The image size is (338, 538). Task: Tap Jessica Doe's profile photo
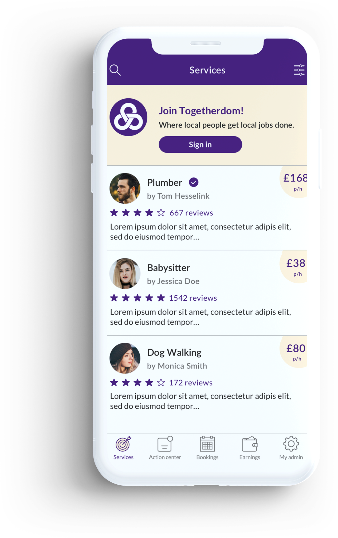[125, 273]
